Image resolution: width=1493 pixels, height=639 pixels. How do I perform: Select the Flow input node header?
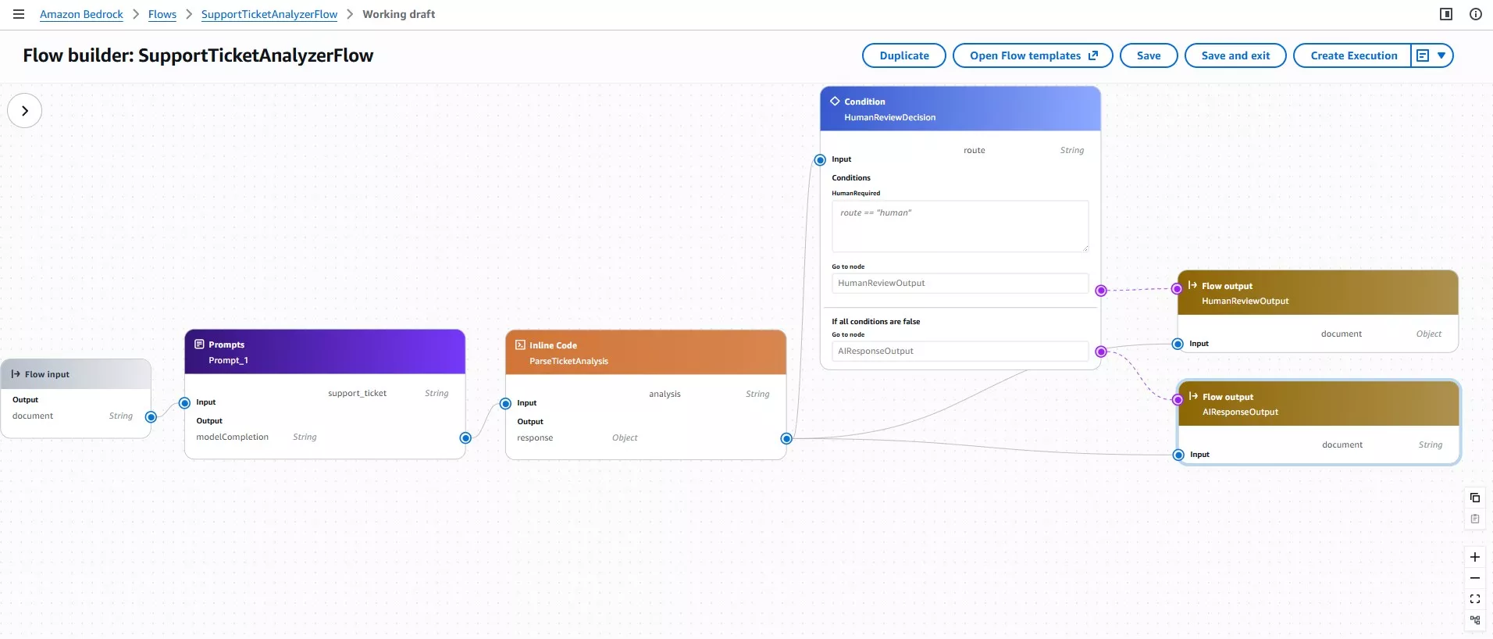[76, 374]
